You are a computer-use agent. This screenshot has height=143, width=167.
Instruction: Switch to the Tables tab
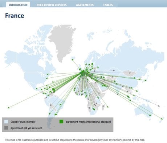point(108,5)
